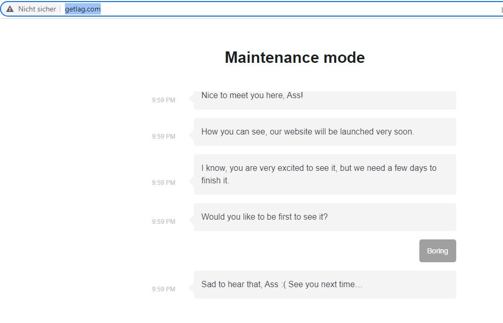Click timestamp beside 'I know, you are' message
Image resolution: width=503 pixels, height=323 pixels.
click(x=164, y=183)
